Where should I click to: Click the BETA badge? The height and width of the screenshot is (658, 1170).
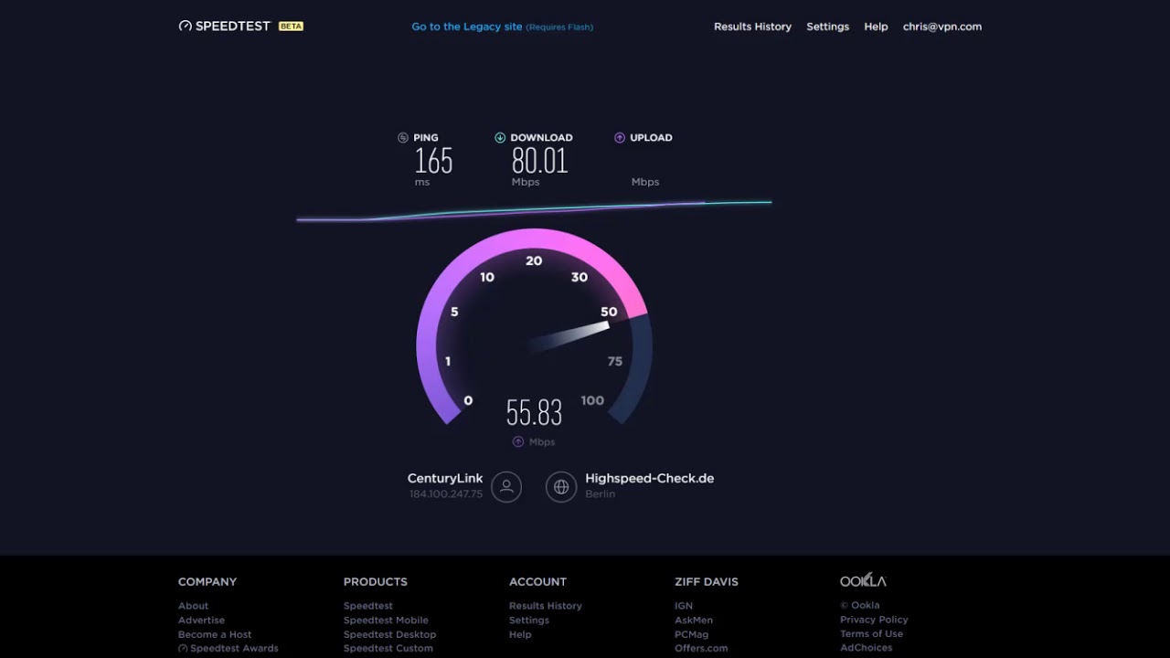pyautogui.click(x=291, y=27)
